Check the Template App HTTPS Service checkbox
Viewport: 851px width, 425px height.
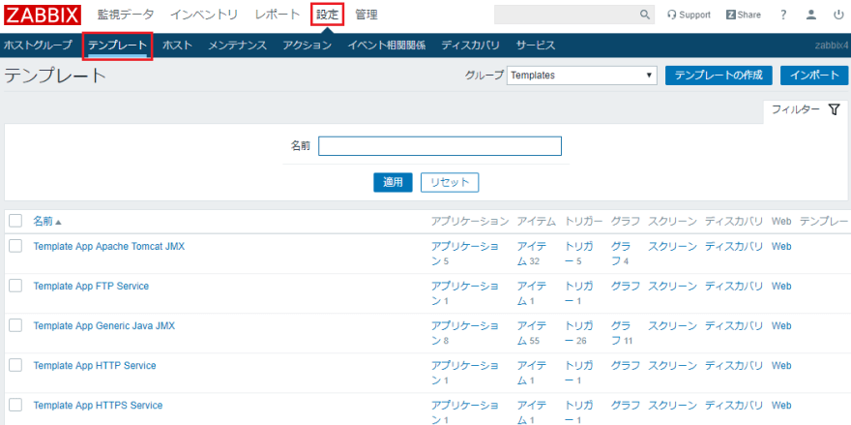tap(15, 405)
